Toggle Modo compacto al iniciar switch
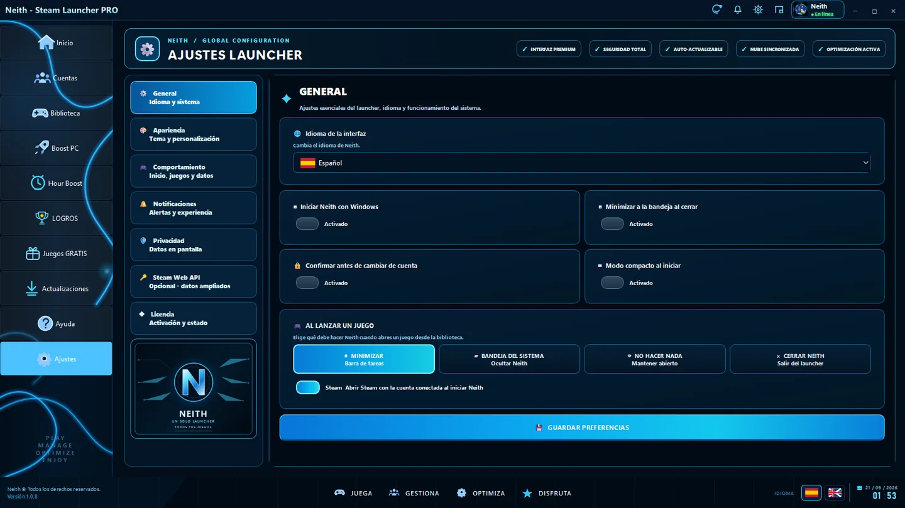Viewport: 905px width, 508px height. (x=612, y=283)
